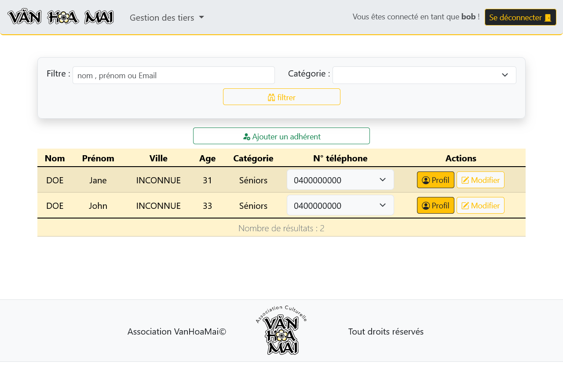Click the footer Association Culturelle logo
The image size is (563, 386).
(x=281, y=330)
